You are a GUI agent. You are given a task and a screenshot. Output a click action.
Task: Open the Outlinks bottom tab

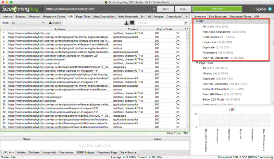point(34,153)
